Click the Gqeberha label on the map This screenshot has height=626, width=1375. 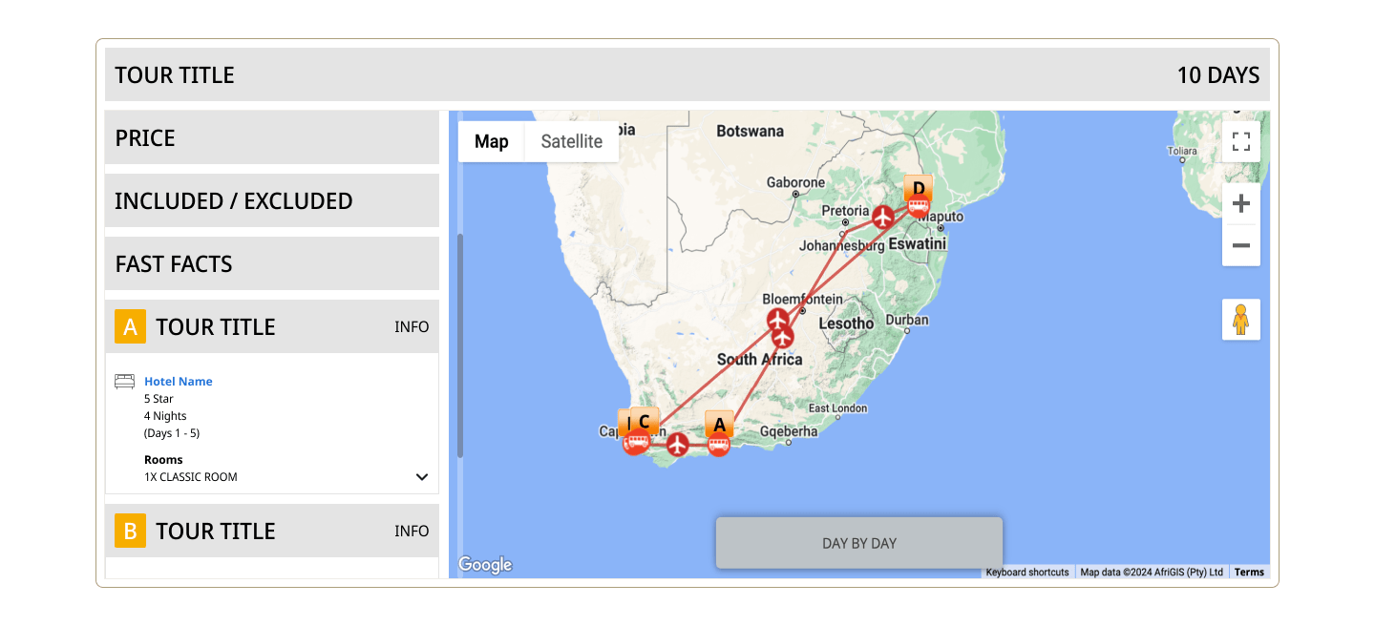789,431
